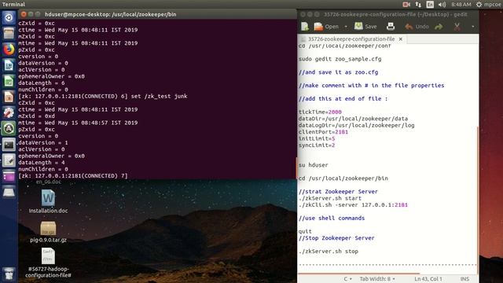The height and width of the screenshot is (283, 503).
Task: Click the dataLogDir line in gedit
Action: pyautogui.click(x=356, y=125)
